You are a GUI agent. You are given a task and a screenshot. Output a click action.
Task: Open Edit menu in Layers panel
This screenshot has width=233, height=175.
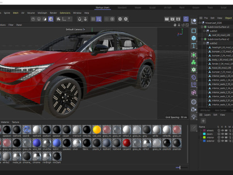[x=215, y=115]
